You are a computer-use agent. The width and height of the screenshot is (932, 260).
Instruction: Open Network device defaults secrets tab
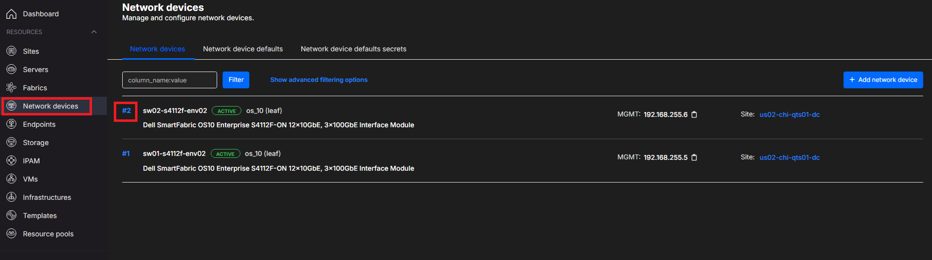[x=353, y=49]
